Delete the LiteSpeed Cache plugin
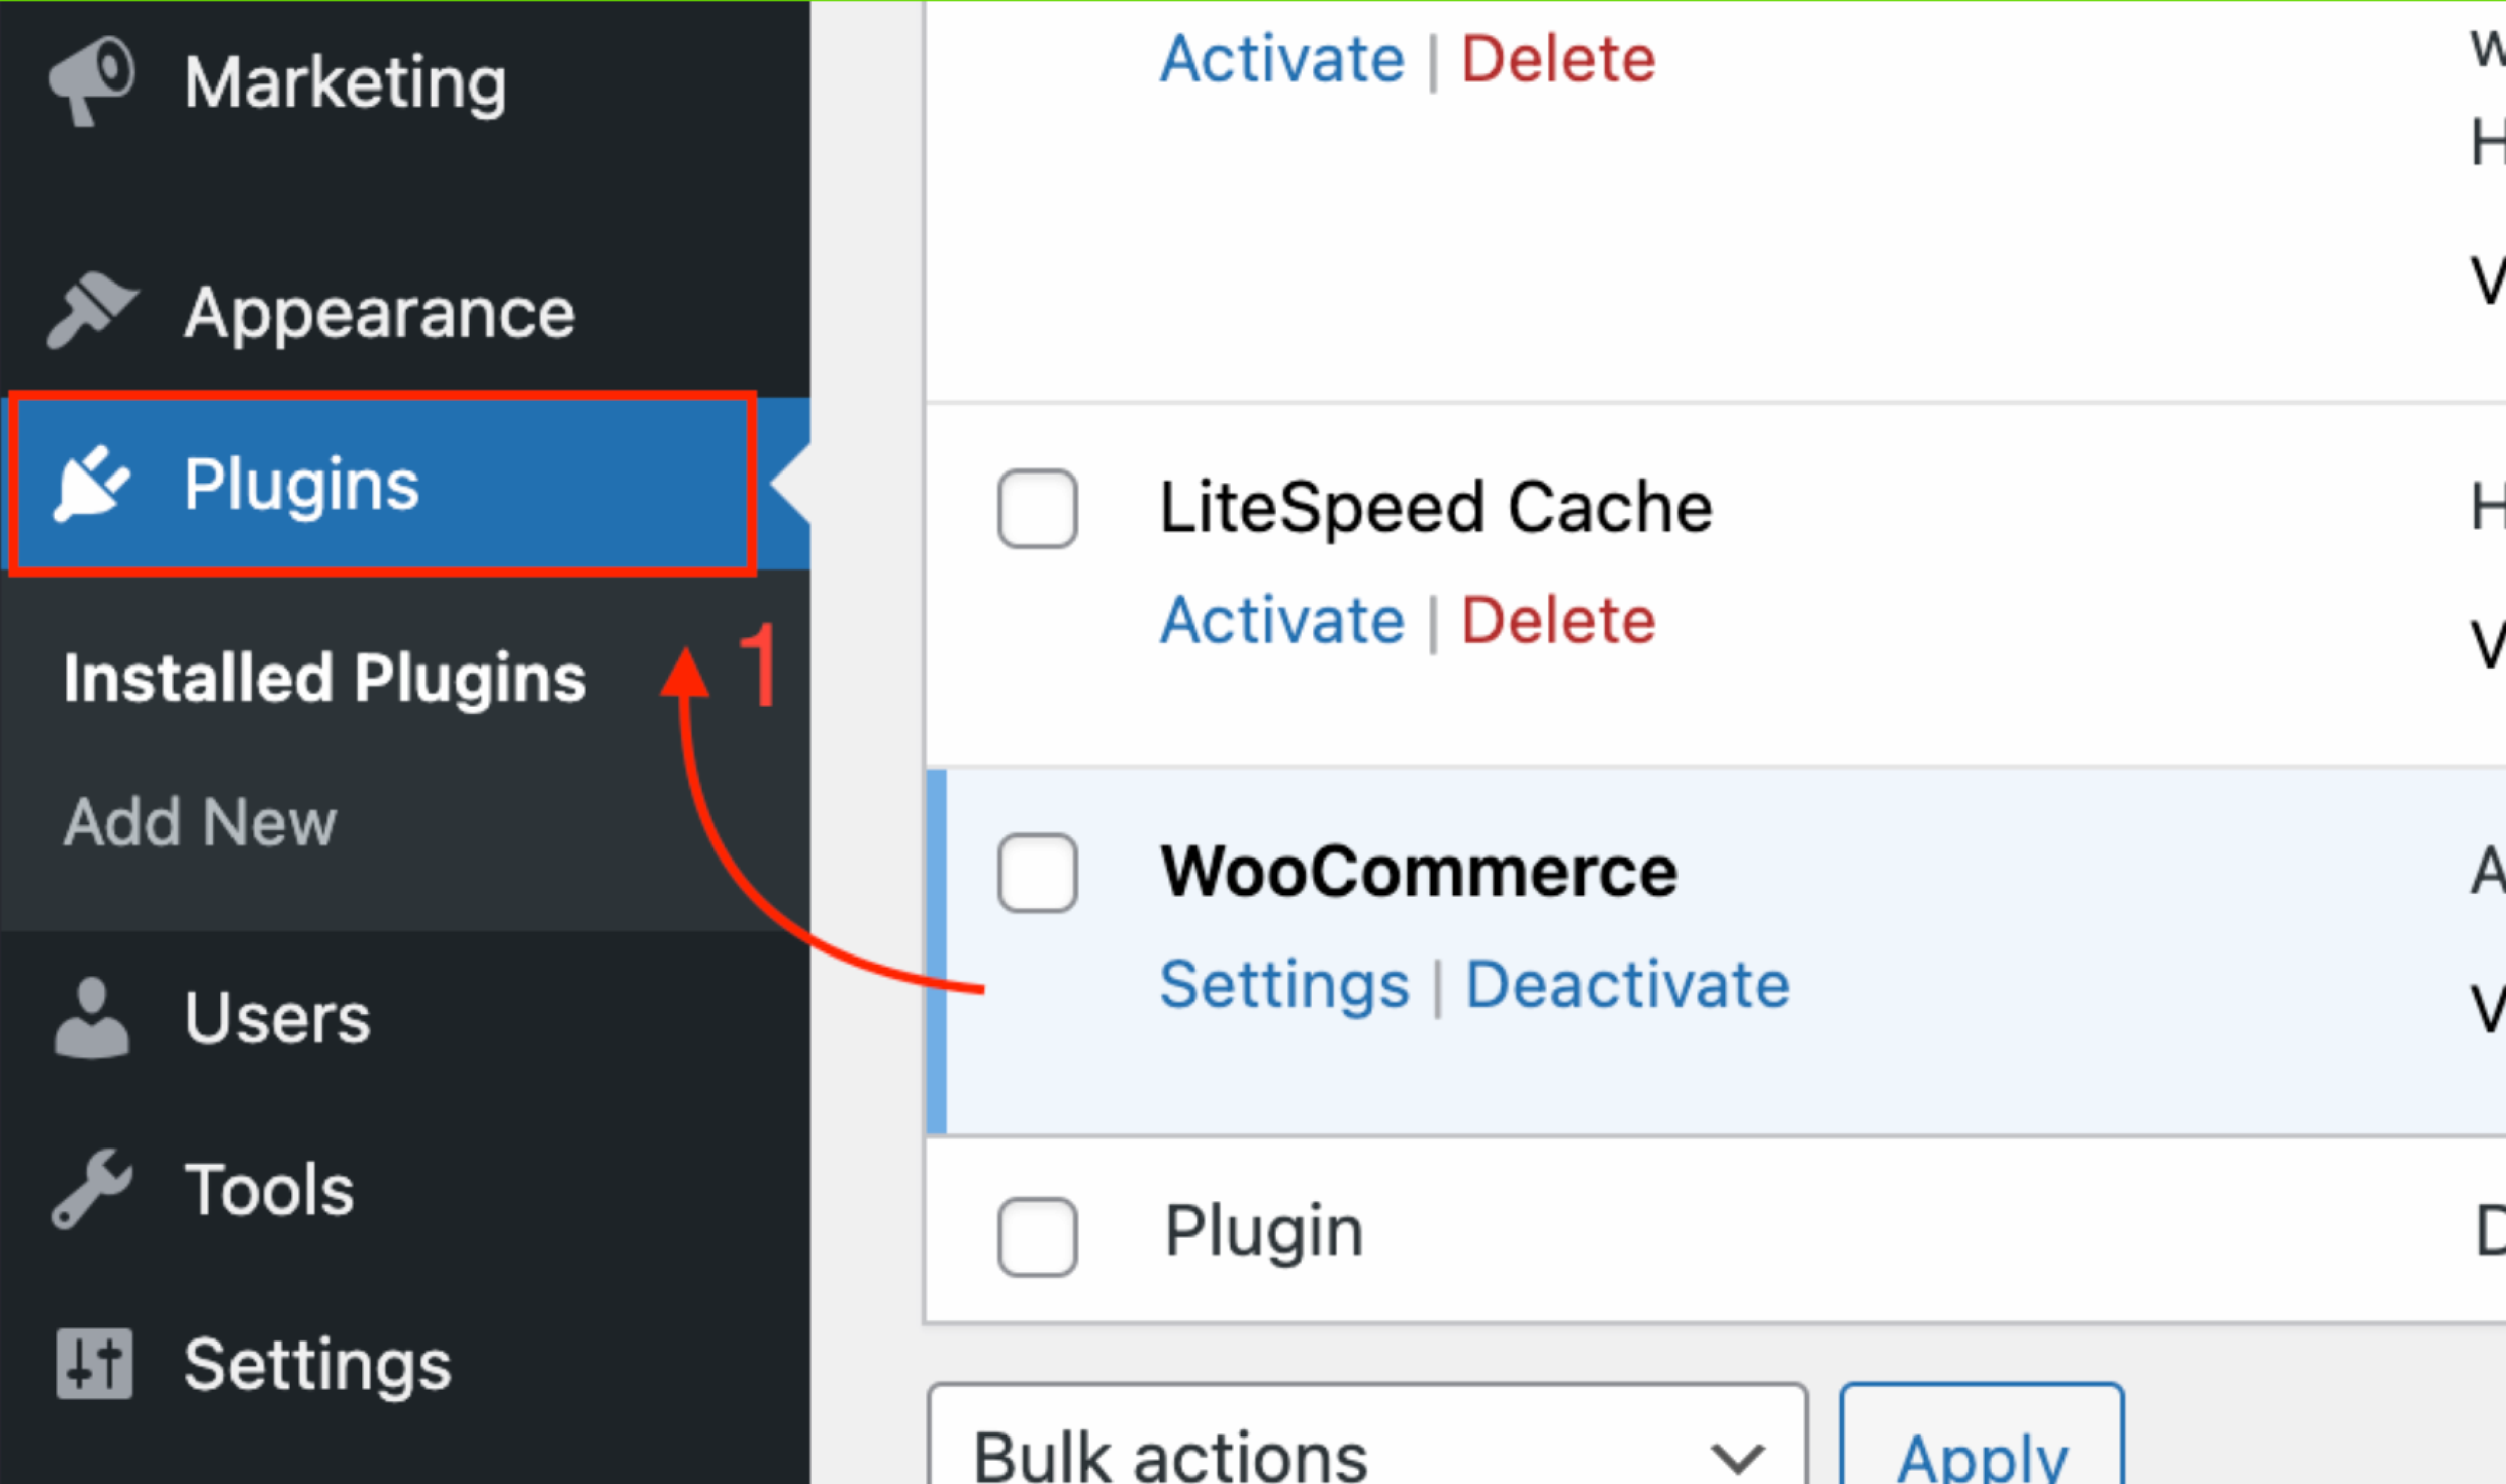The height and width of the screenshot is (1484, 2506). [1558, 620]
